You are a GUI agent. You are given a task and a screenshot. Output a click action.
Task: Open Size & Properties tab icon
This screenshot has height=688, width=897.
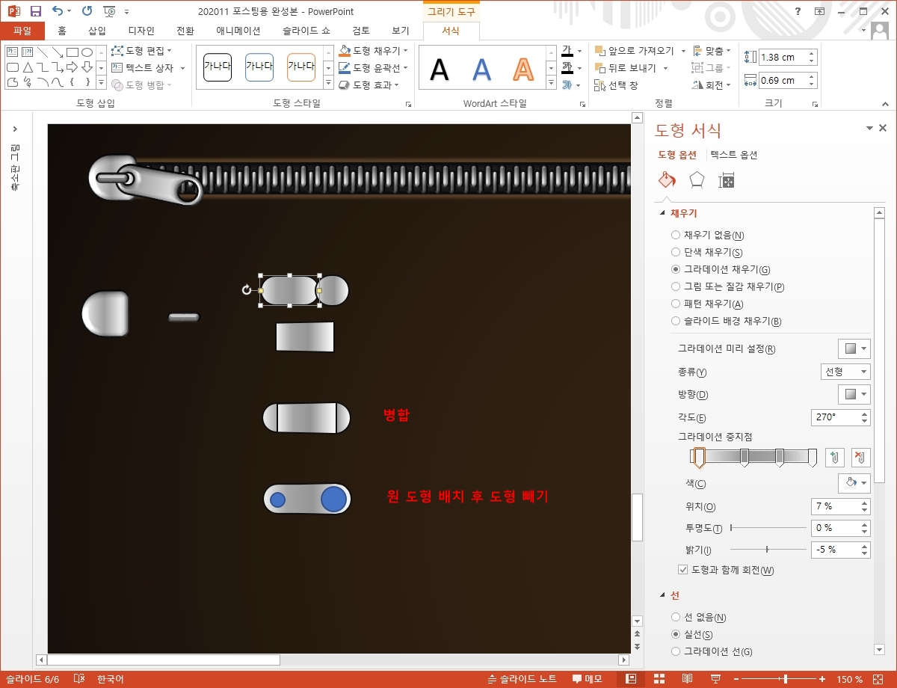click(727, 179)
